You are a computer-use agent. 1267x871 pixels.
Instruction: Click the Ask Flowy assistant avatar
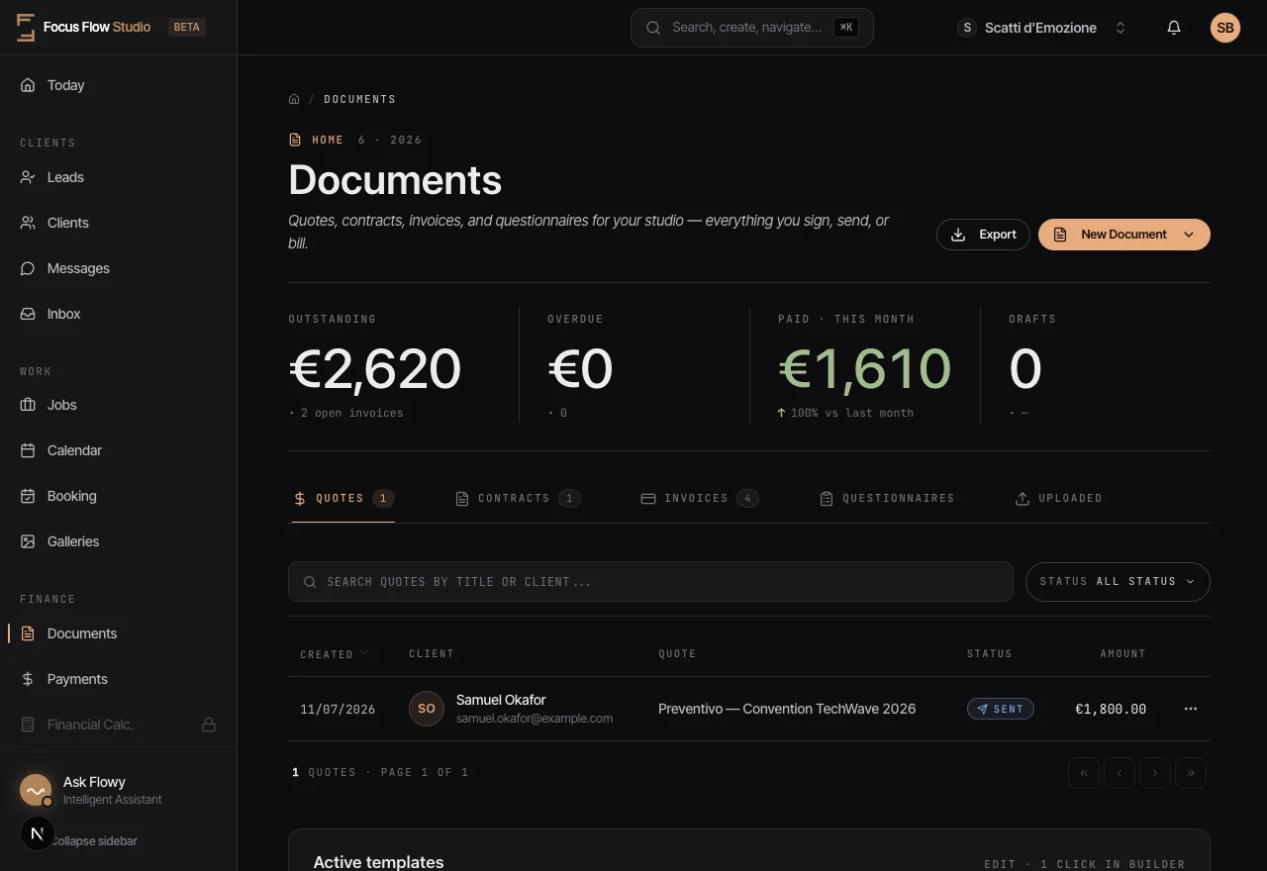(x=36, y=790)
